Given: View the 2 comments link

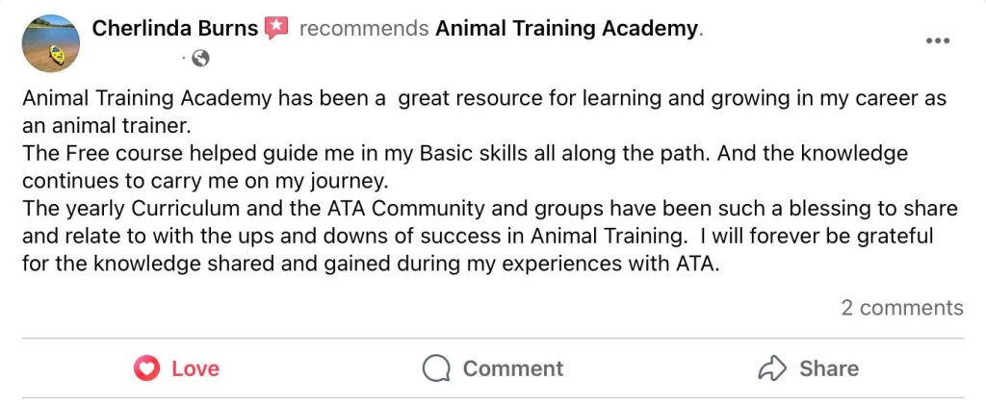Looking at the screenshot, I should pos(901,308).
